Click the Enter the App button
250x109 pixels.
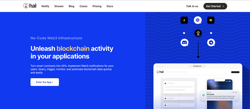point(45,82)
